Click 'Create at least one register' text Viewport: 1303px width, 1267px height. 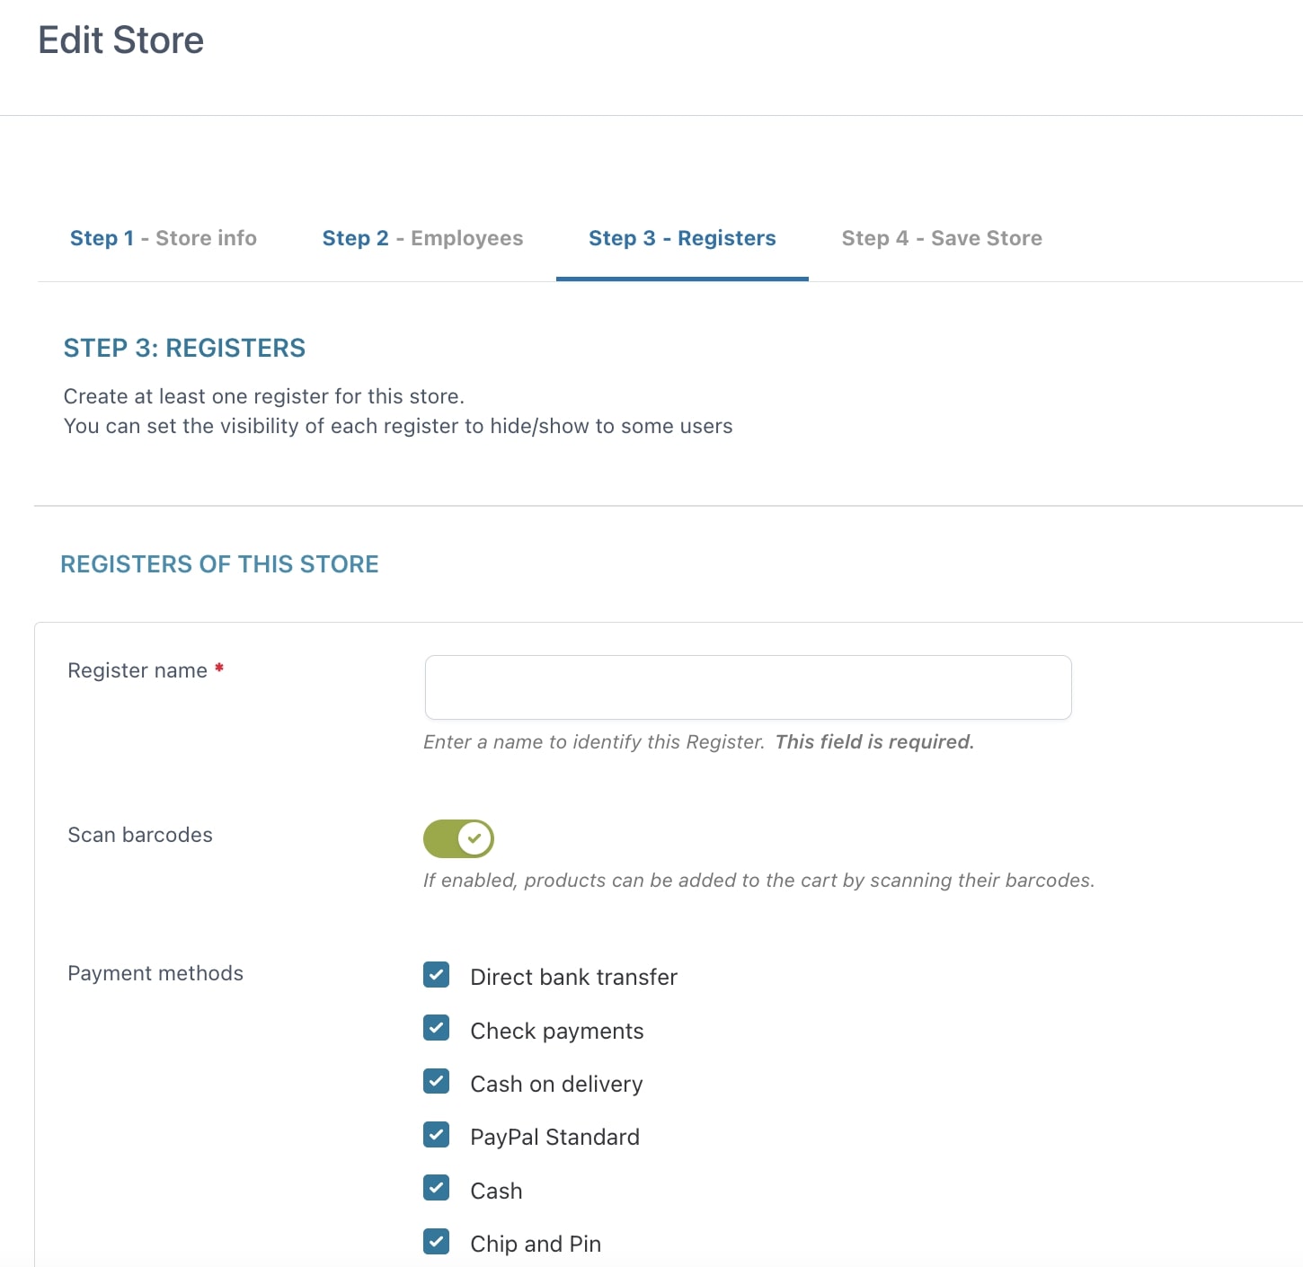(x=263, y=396)
